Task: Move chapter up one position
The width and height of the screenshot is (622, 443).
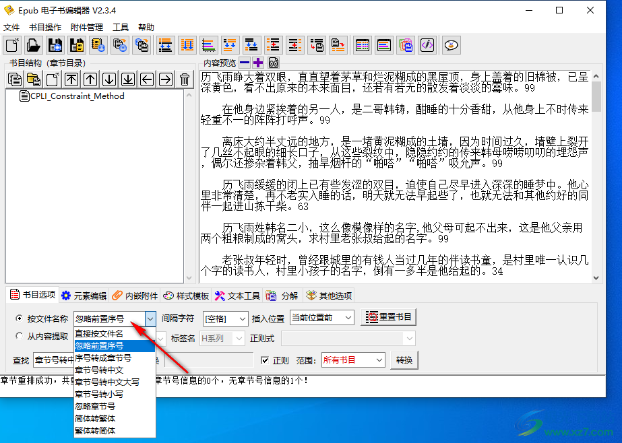Action: pos(90,79)
